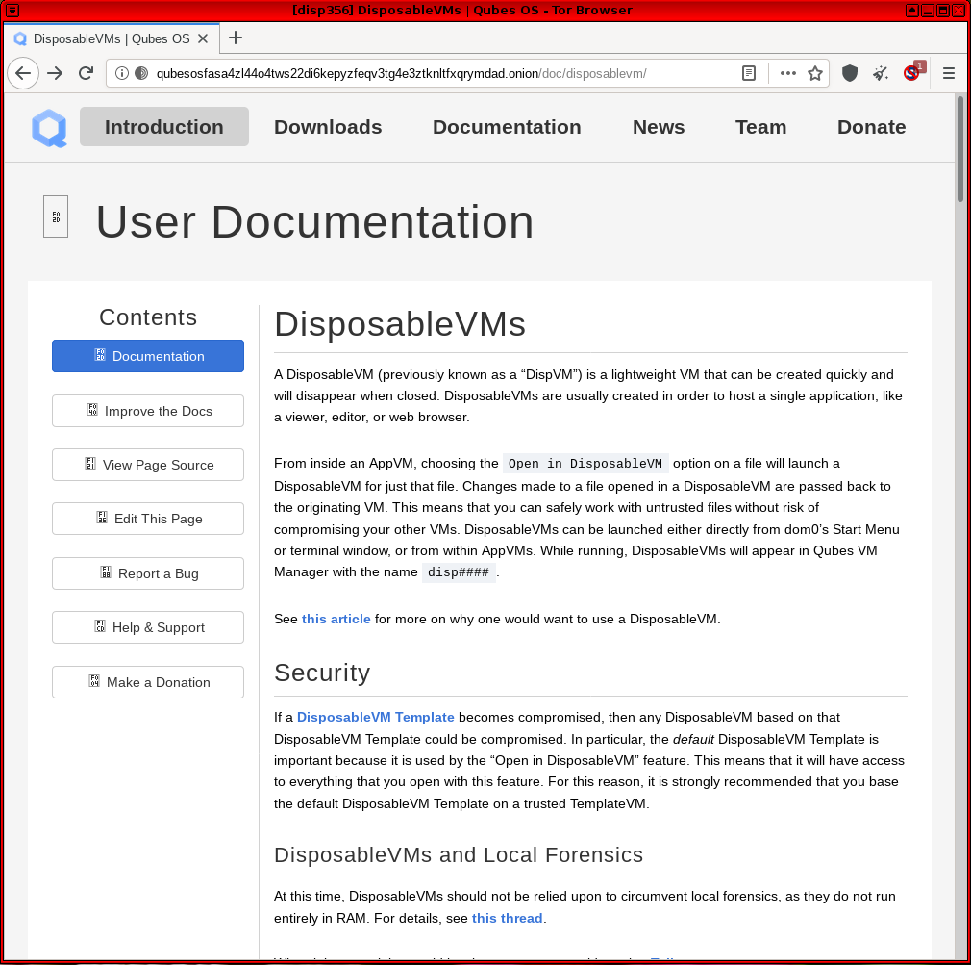
Task: Open a new browser tab
Action: pos(236,38)
